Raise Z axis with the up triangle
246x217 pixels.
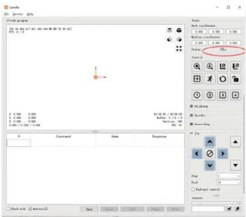235,142
